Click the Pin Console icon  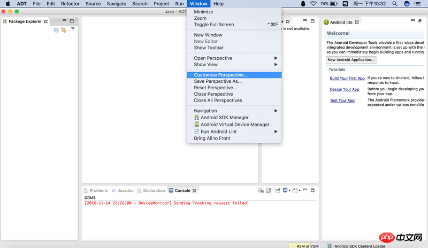pos(278,190)
